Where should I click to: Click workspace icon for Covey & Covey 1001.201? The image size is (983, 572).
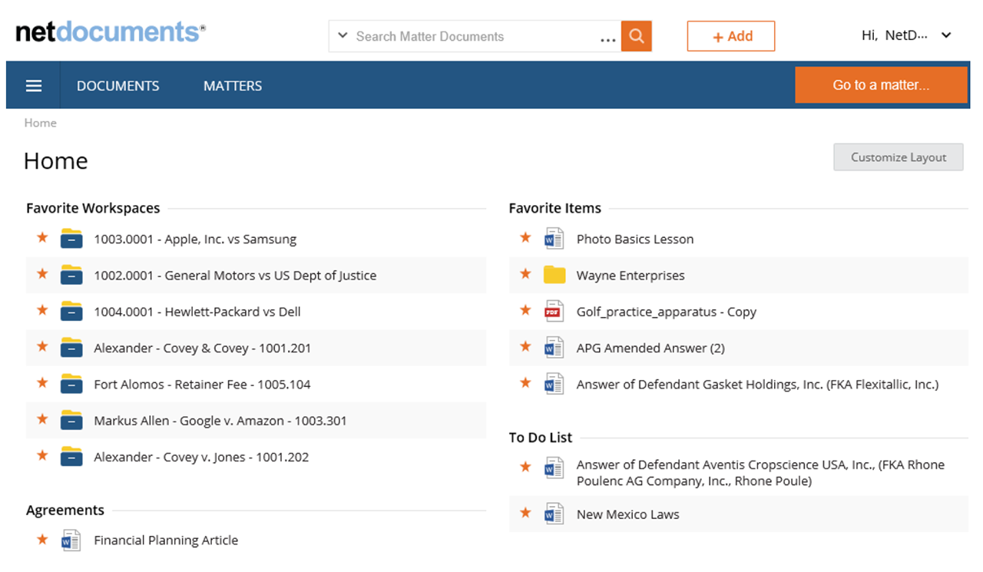pyautogui.click(x=71, y=347)
